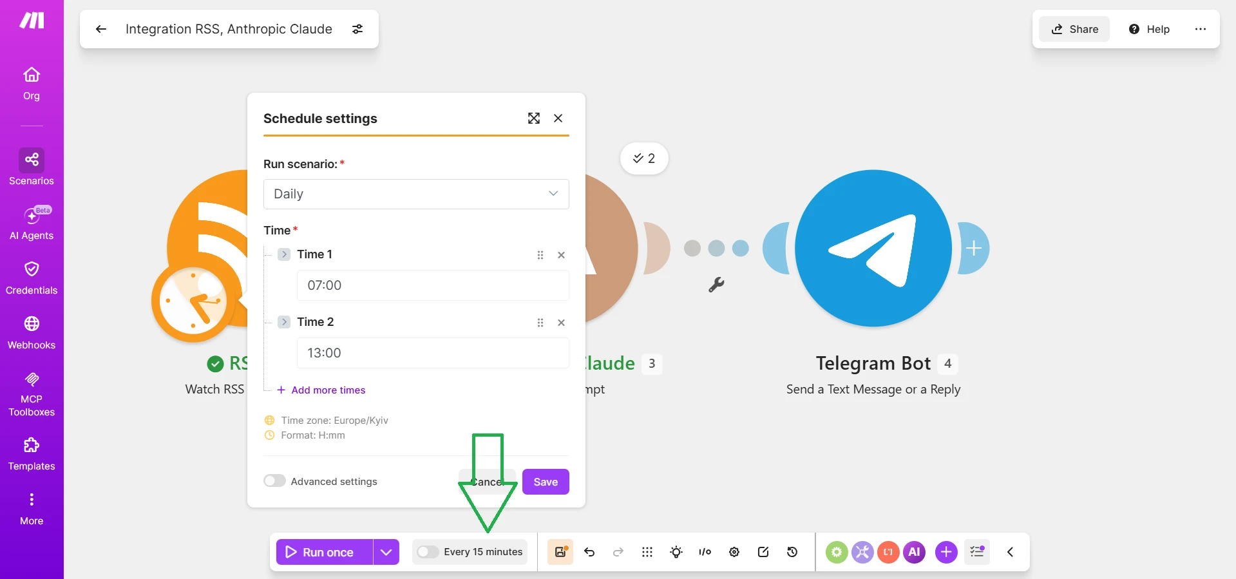Click the checkmark 2 bubble
The height and width of the screenshot is (579, 1236).
tap(644, 158)
